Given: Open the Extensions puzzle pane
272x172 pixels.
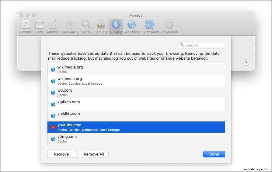Looking at the screenshot, I should click(150, 27).
